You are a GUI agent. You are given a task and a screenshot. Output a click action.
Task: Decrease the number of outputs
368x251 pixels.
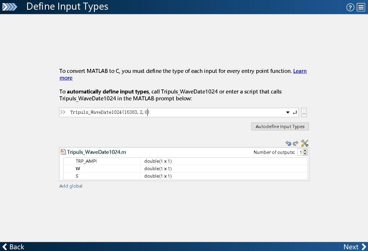pos(305,154)
